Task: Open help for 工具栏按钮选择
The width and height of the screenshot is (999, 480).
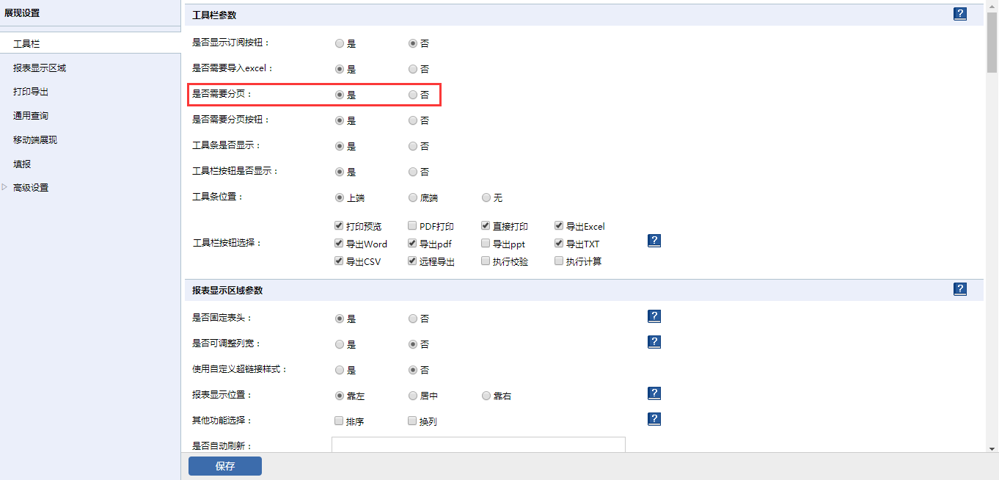Action: click(655, 241)
